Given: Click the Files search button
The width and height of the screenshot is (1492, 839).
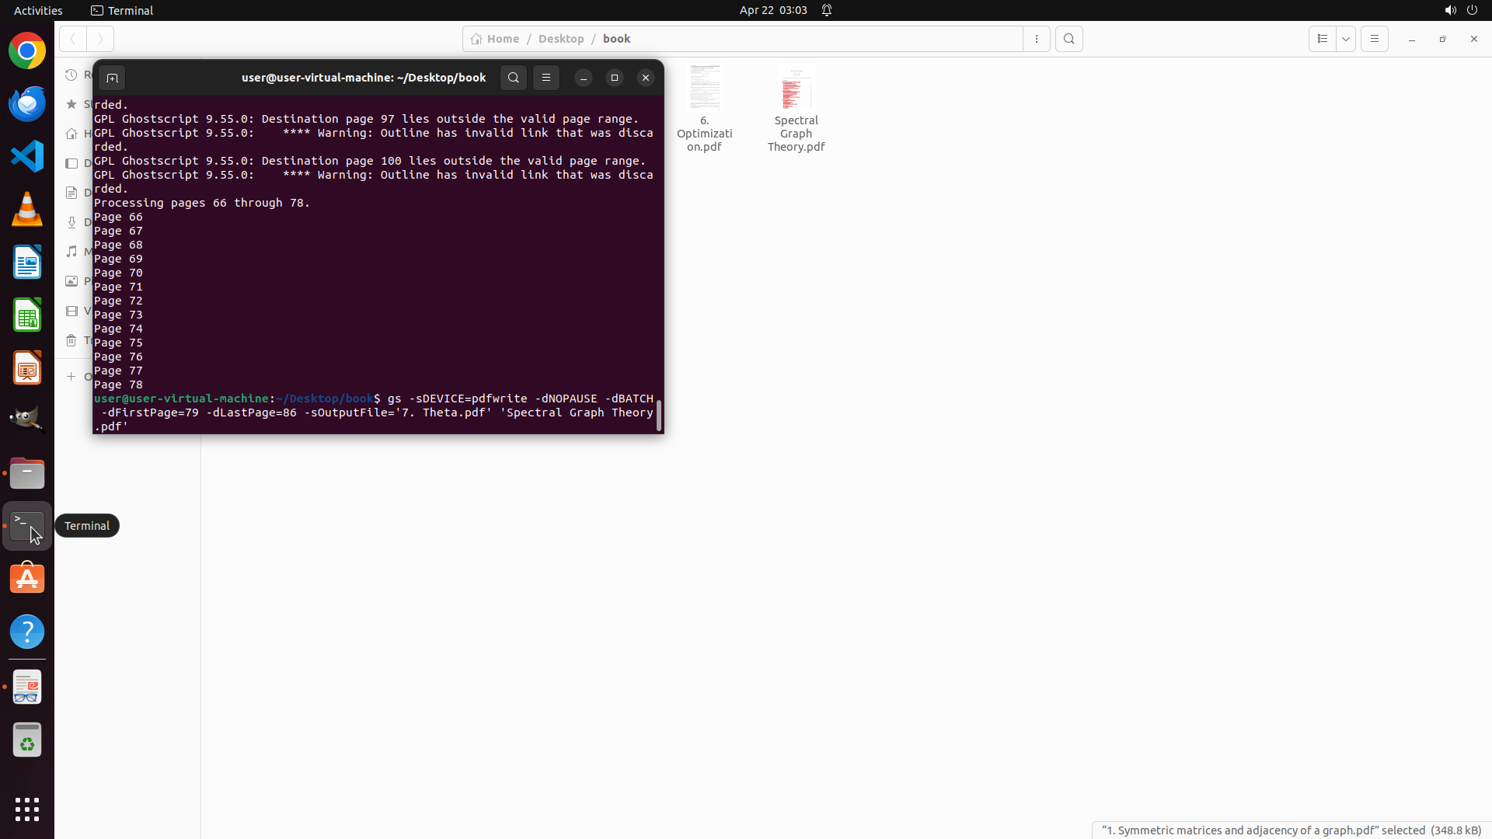Looking at the screenshot, I should point(1069,39).
